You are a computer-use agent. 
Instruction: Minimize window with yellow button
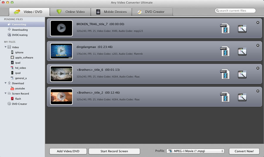[8, 2]
